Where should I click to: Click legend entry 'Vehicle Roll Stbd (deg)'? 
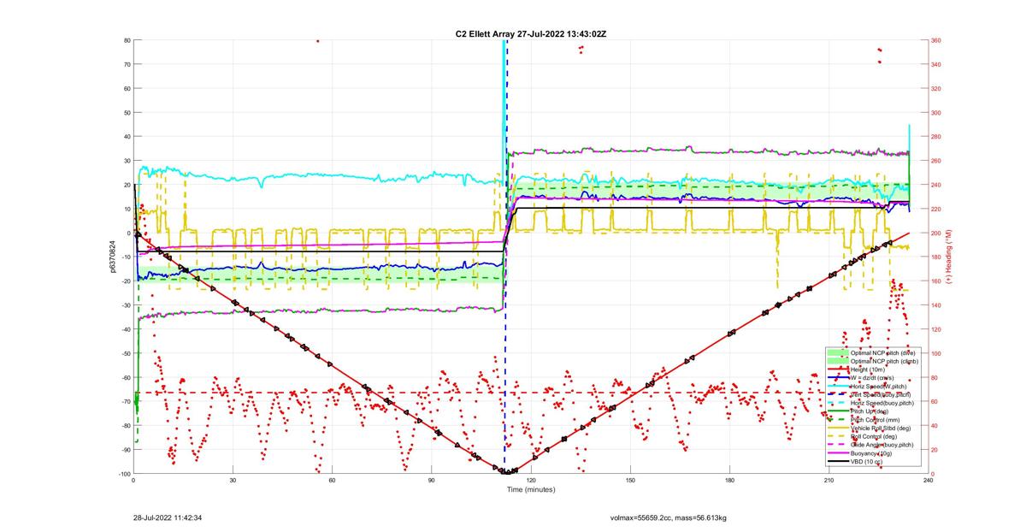[881, 428]
